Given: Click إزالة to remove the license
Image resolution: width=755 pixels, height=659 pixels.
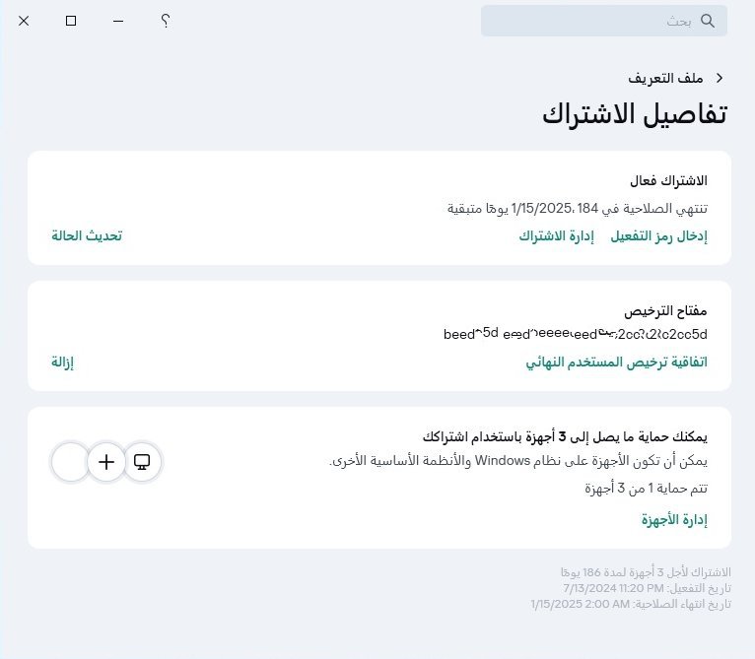Looking at the screenshot, I should pyautogui.click(x=63, y=362).
